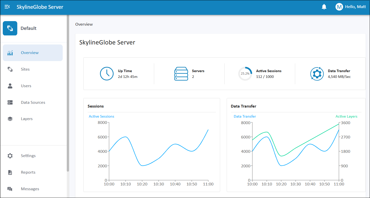Open the Sites menu item
The width and height of the screenshot is (370, 198).
[x=25, y=69]
